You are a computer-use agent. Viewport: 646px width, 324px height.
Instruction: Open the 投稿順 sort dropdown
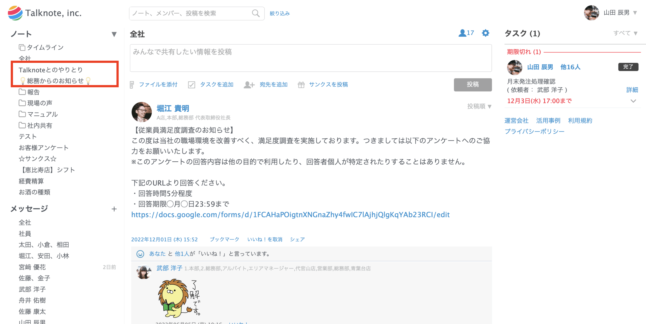(x=479, y=106)
